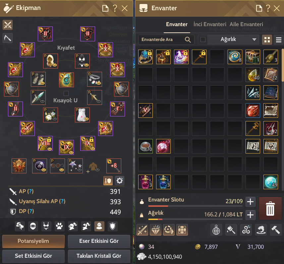284x264 pixels.
Task: Switch to İnci Envanteri tab
Action: click(210, 24)
